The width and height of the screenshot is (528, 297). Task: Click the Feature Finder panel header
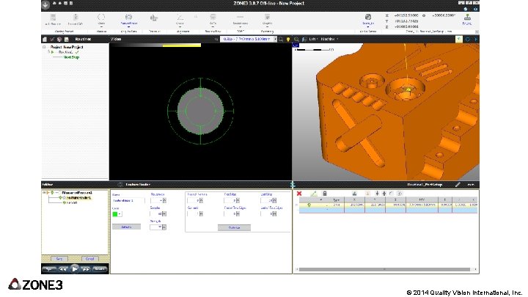138,185
